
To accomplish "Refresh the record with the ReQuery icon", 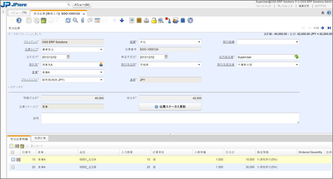I will tap(68, 20).
